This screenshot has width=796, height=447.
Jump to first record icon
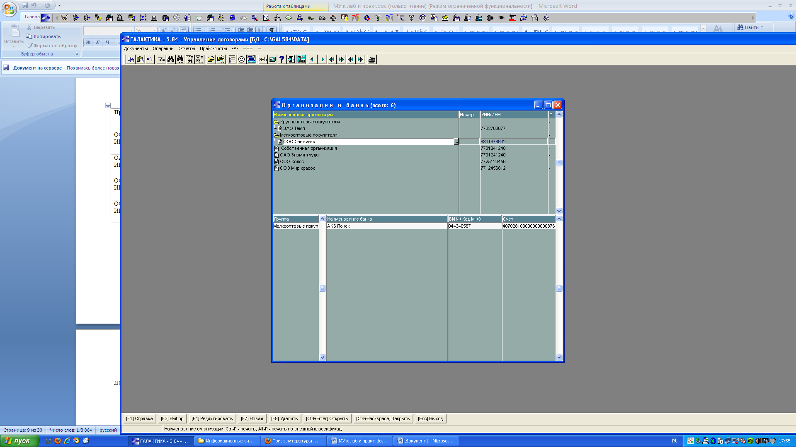pyautogui.click(x=351, y=59)
